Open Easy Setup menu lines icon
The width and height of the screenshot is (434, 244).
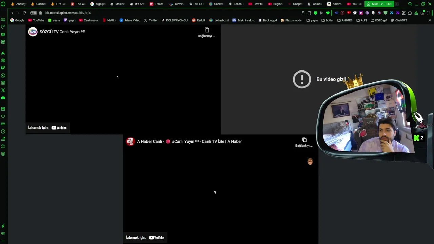pos(429,13)
